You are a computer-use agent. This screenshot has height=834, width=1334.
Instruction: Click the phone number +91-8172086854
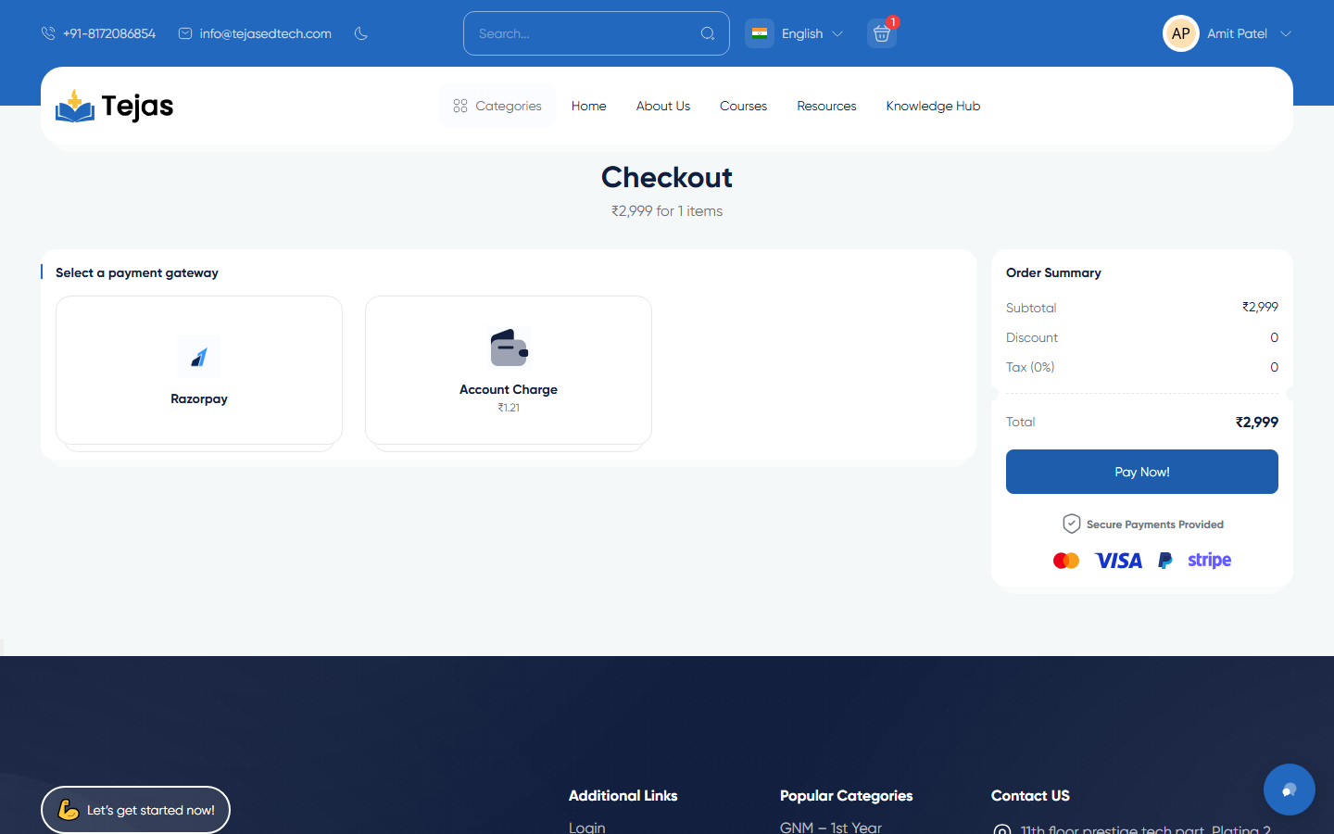(x=109, y=33)
